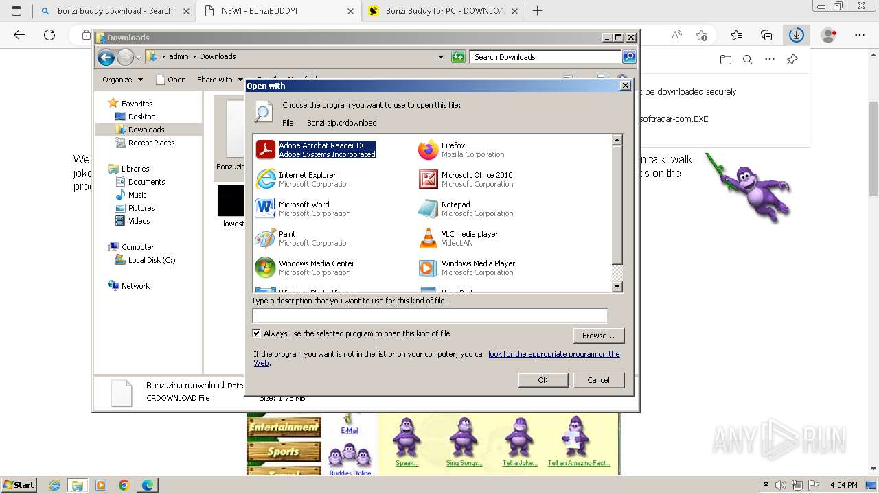Select Desktop in Favorites
The image size is (879, 494).
click(141, 117)
